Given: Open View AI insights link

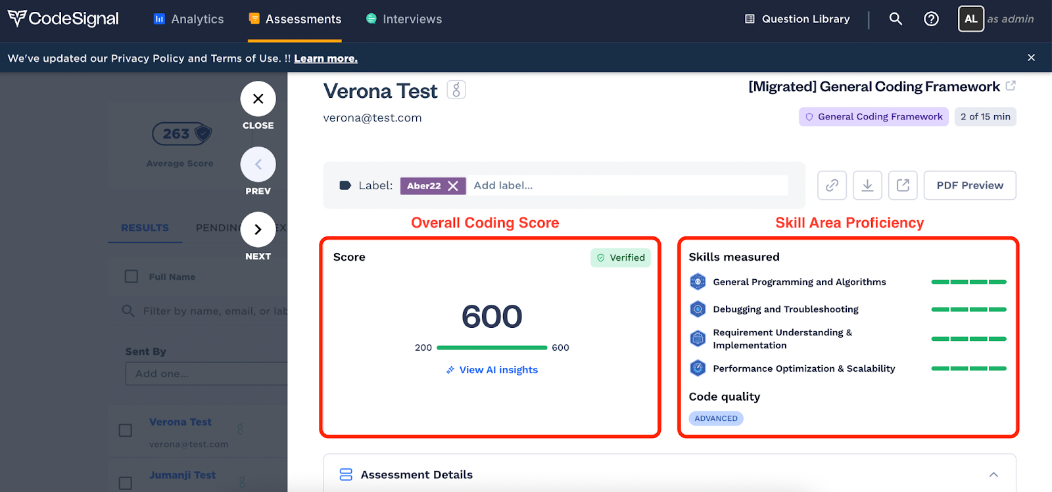Looking at the screenshot, I should pyautogui.click(x=492, y=370).
